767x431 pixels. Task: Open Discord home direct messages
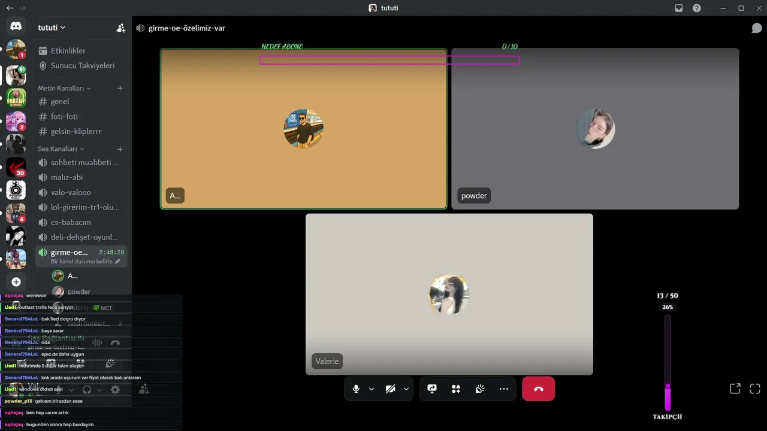pyautogui.click(x=16, y=26)
